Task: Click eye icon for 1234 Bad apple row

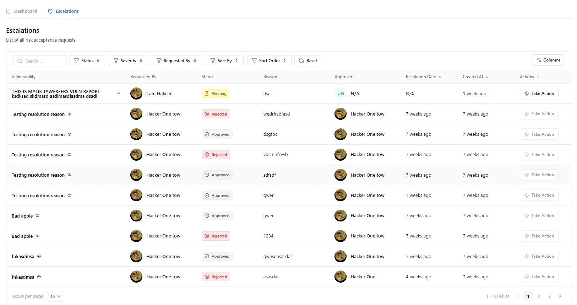Action: click(38, 236)
